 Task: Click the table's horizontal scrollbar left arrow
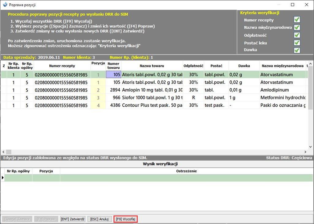point(3,152)
